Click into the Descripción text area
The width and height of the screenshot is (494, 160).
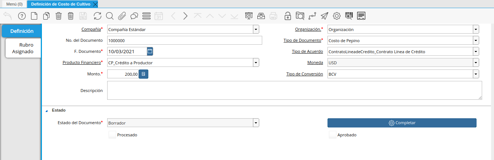[x=294, y=91]
